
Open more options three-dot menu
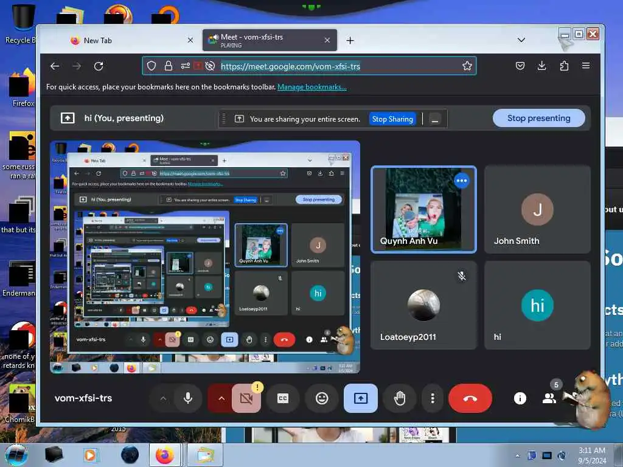pyautogui.click(x=433, y=398)
